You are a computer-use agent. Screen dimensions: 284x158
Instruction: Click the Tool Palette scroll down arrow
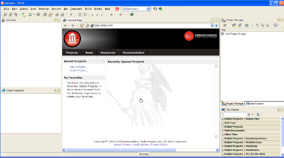(x=282, y=155)
